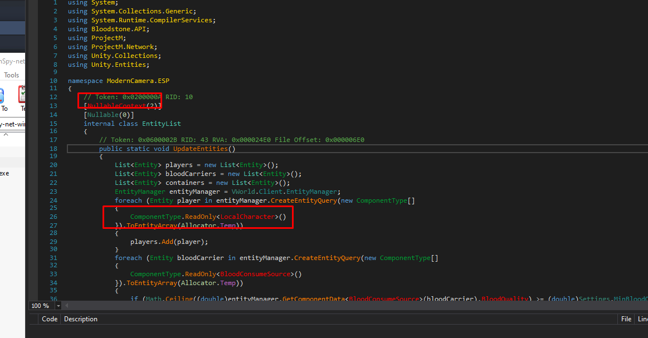Sort the list by Code column
The width and height of the screenshot is (648, 338).
50,319
